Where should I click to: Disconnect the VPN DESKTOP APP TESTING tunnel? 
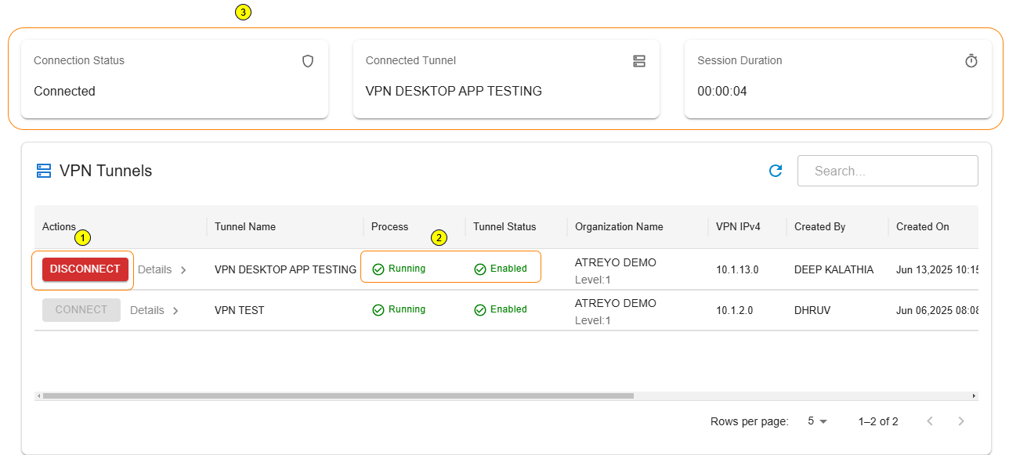85,269
